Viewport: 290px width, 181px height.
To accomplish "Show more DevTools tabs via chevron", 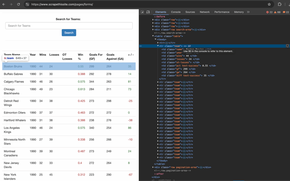I will point(248,12).
